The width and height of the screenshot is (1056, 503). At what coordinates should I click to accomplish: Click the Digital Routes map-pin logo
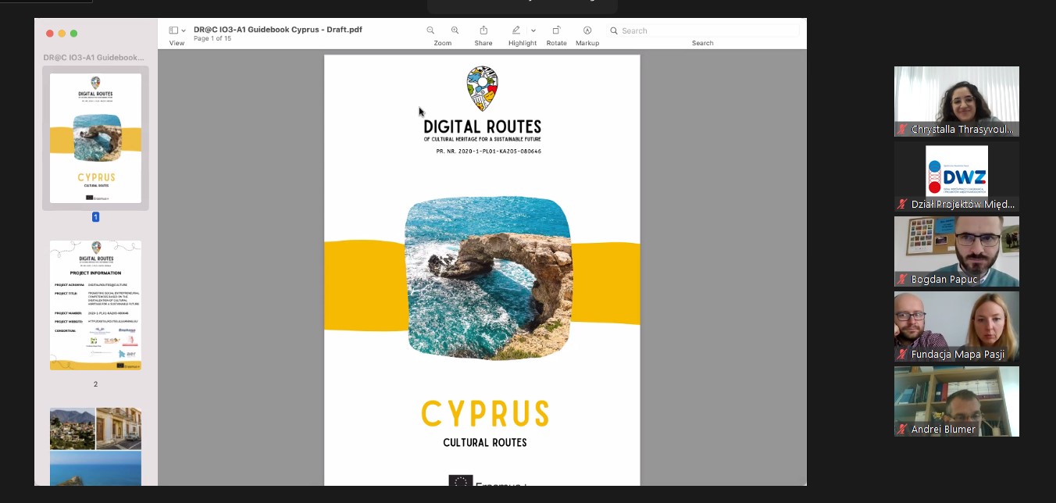pyautogui.click(x=482, y=88)
